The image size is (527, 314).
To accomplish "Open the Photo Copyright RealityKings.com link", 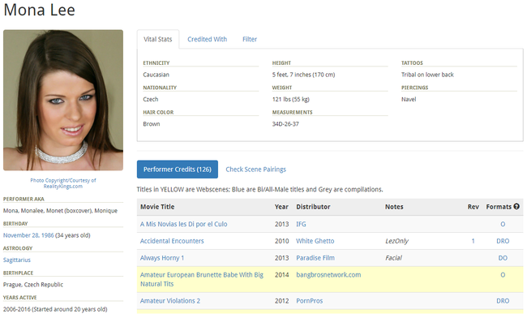I will tap(63, 183).
